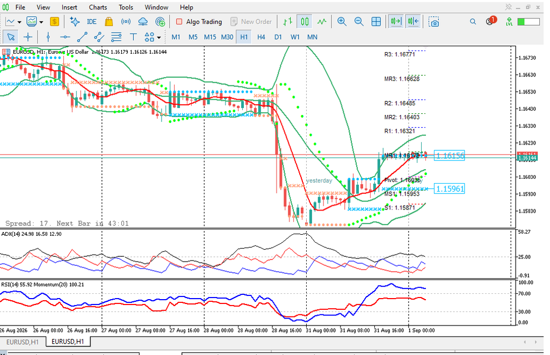Image resolution: width=550 pixels, height=355 pixels.
Task: Open the Insert menu
Action: [x=69, y=7]
